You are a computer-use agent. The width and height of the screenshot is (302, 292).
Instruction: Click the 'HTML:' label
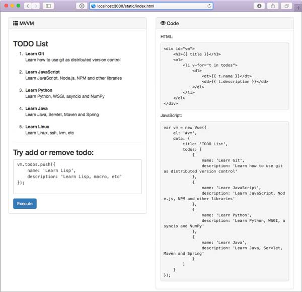(x=167, y=37)
